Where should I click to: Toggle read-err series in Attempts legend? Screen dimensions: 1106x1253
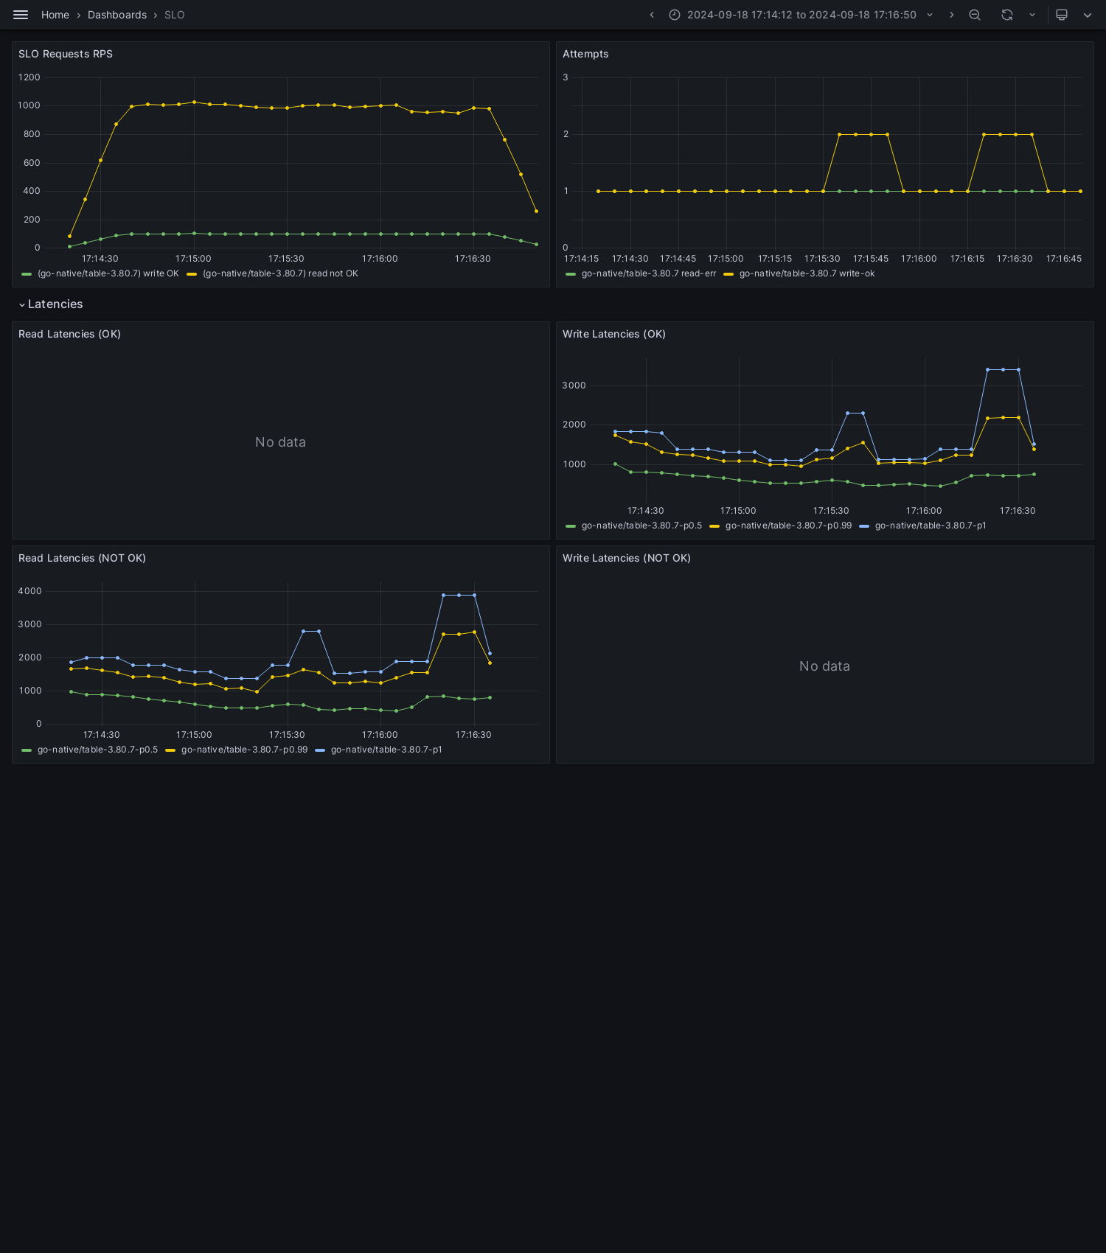click(649, 273)
